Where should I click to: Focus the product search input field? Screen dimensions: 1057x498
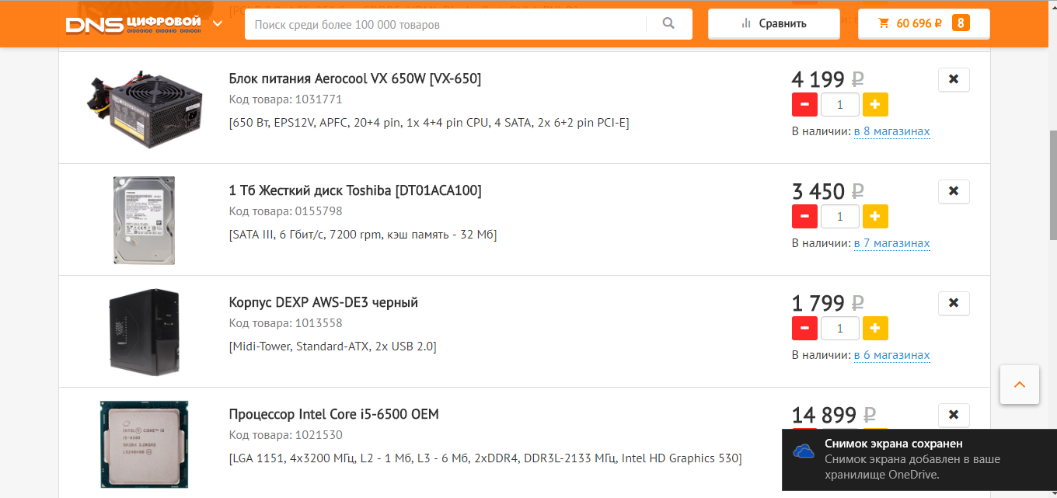(445, 24)
